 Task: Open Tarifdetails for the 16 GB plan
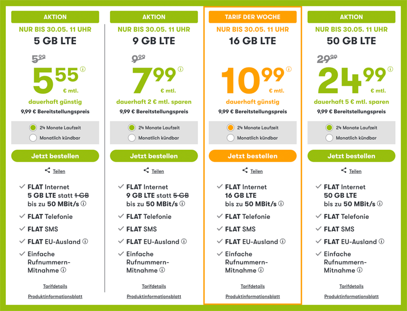pos(252,286)
